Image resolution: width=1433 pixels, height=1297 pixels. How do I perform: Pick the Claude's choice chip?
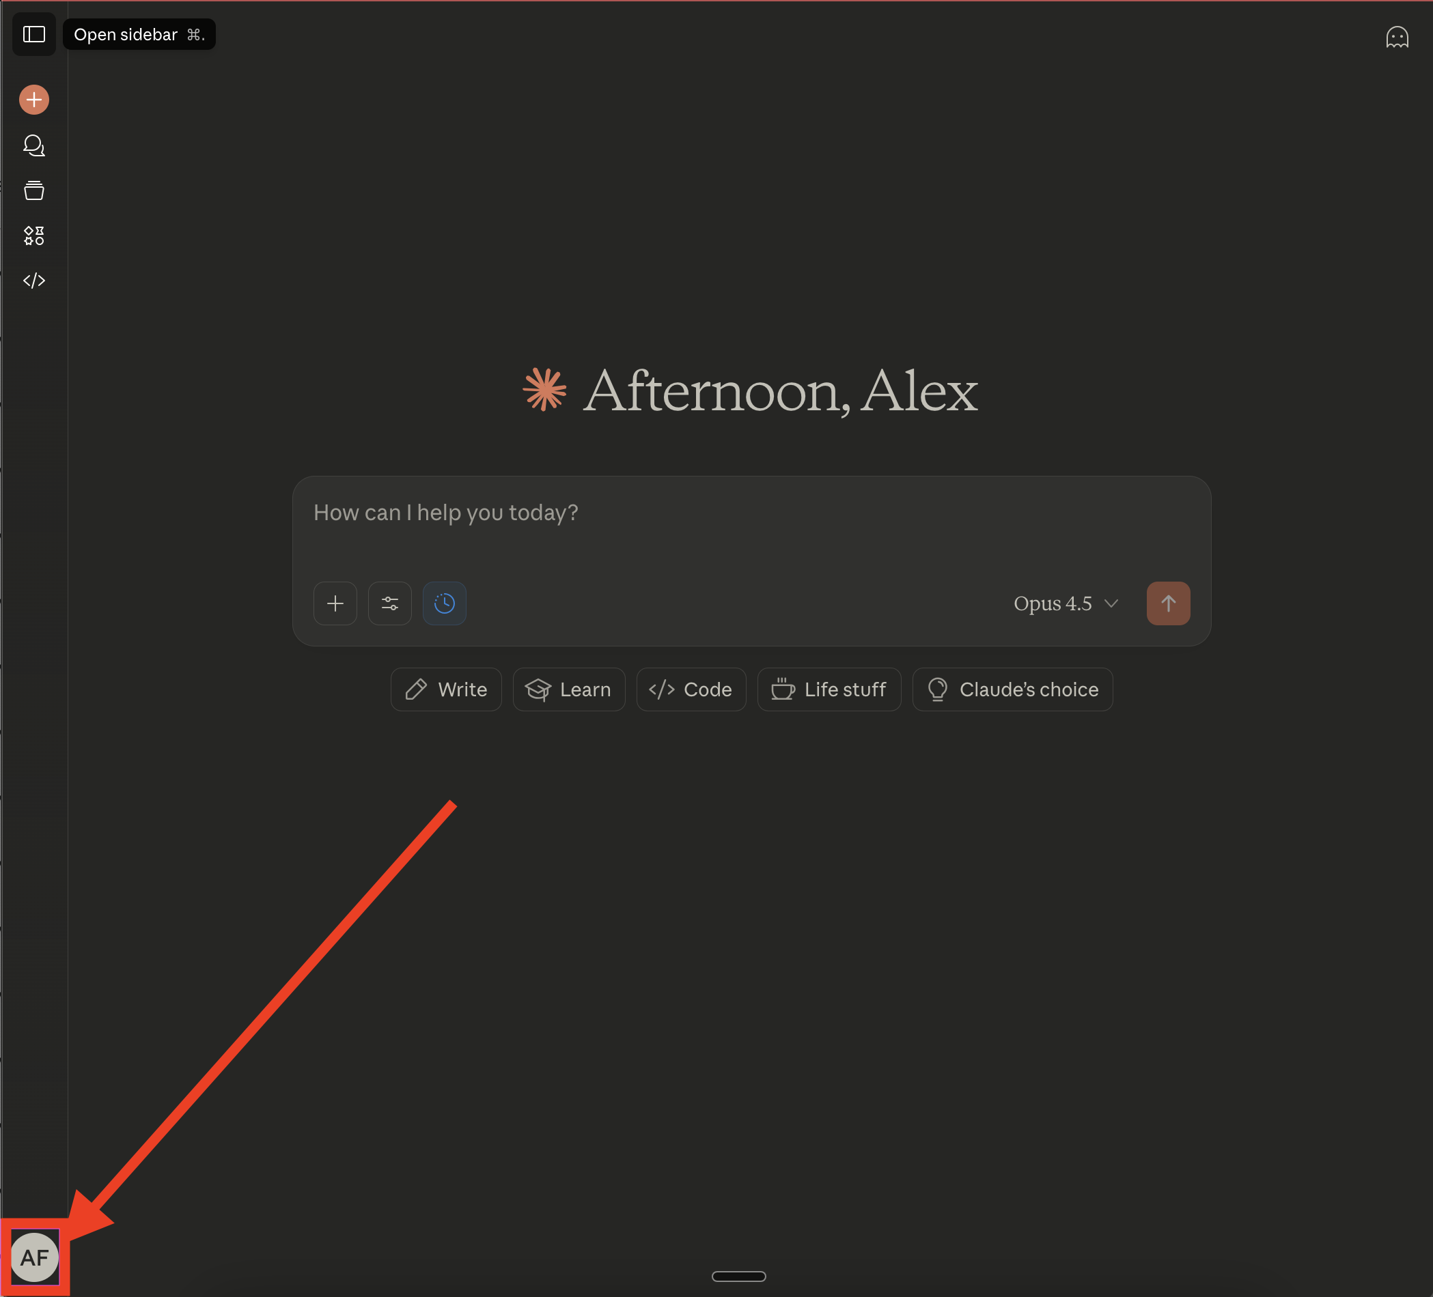pos(1012,689)
